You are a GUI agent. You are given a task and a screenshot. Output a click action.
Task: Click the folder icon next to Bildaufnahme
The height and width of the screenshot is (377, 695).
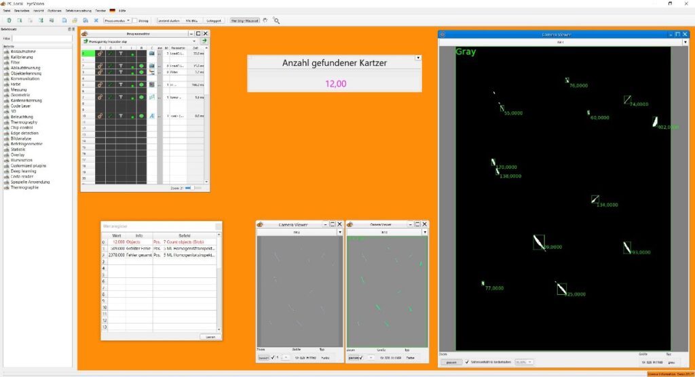7,52
